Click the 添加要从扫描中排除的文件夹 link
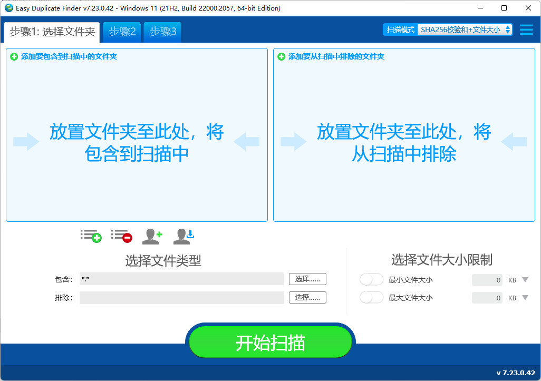The image size is (541, 381). [336, 56]
